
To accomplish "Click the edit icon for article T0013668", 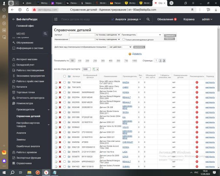I will point(56,82).
